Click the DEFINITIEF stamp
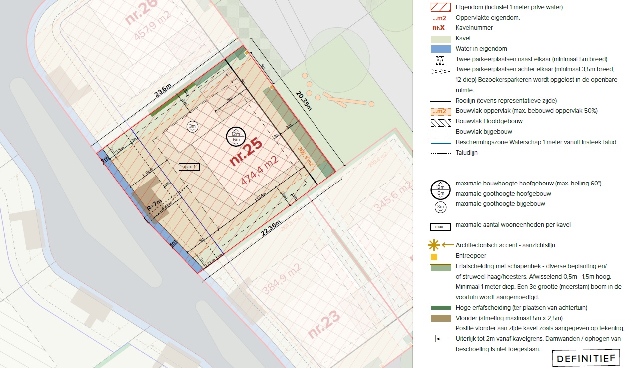The image size is (632, 368). [586, 358]
